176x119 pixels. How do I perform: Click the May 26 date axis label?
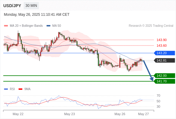pyautogui.click(x=120, y=114)
